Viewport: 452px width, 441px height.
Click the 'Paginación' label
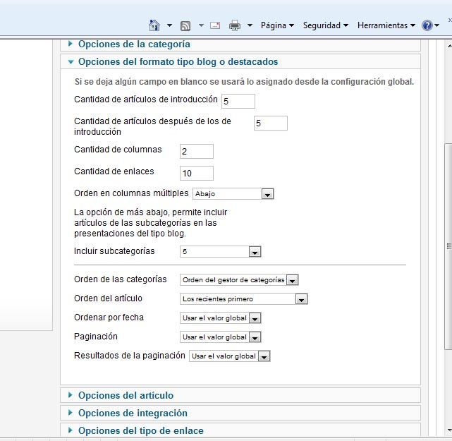[x=96, y=337]
